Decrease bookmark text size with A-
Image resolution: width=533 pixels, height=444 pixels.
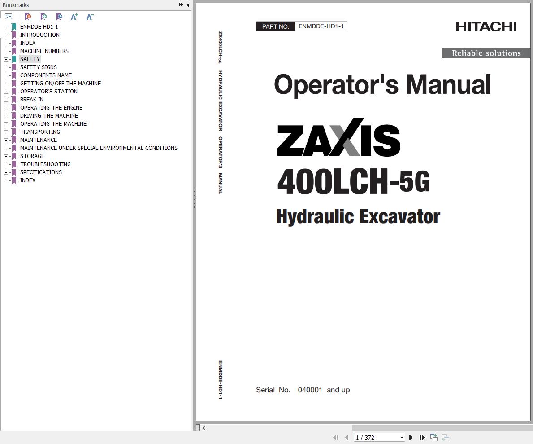point(90,17)
